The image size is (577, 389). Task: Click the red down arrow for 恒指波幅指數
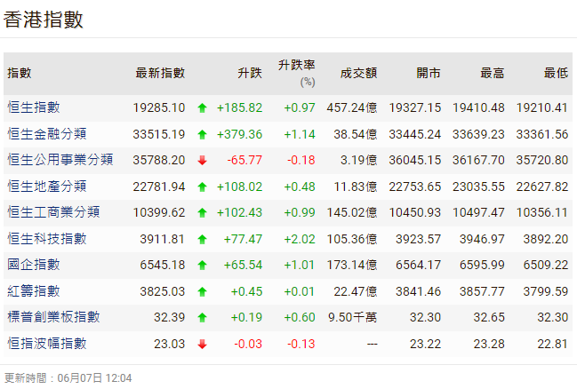(202, 345)
